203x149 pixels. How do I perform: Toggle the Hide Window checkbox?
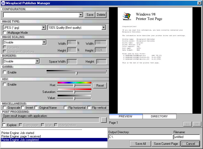56,125
